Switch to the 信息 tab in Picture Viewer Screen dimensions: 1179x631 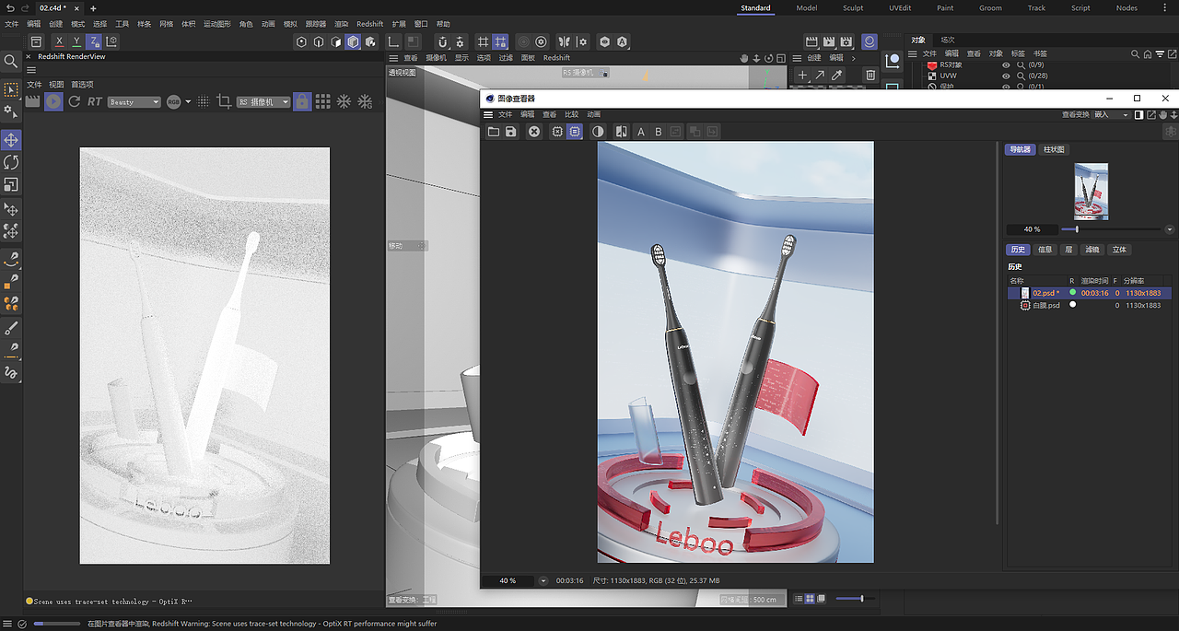(x=1045, y=250)
